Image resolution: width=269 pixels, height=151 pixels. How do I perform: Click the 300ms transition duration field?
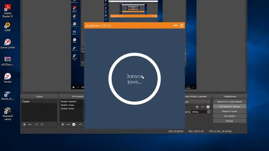[199, 112]
